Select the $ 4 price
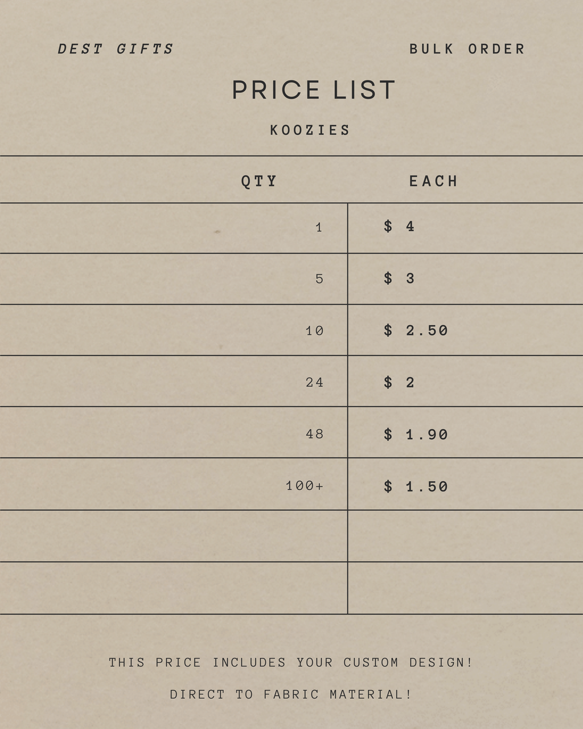Image resolution: width=583 pixels, height=729 pixels. pyautogui.click(x=399, y=227)
